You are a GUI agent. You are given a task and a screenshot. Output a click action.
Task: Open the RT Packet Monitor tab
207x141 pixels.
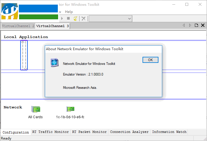tap(89, 132)
